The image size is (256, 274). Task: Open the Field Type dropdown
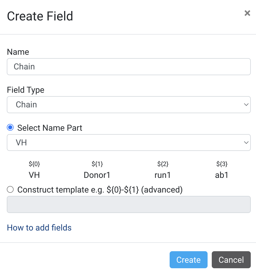tap(129, 105)
